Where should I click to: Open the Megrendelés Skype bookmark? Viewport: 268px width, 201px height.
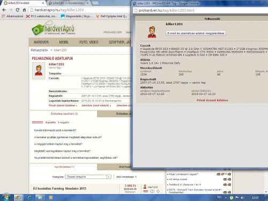click(x=77, y=16)
